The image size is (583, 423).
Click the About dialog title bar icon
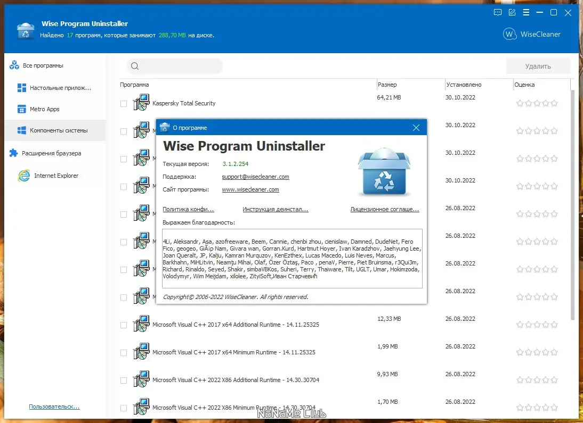click(x=164, y=127)
